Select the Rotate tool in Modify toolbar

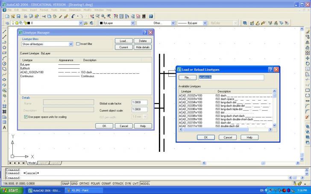coord(308,64)
